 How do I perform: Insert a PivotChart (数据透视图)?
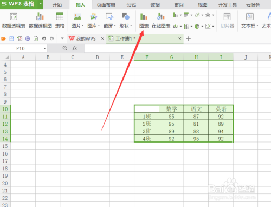click(x=40, y=21)
